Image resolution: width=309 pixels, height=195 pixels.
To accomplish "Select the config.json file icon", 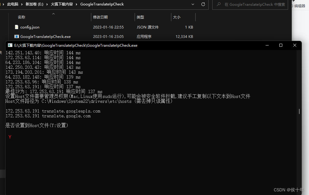I will 17,27.
